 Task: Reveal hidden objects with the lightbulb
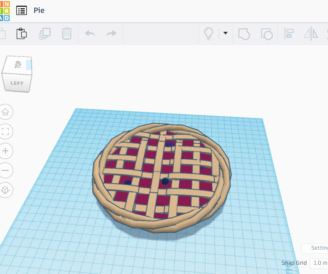(x=209, y=33)
